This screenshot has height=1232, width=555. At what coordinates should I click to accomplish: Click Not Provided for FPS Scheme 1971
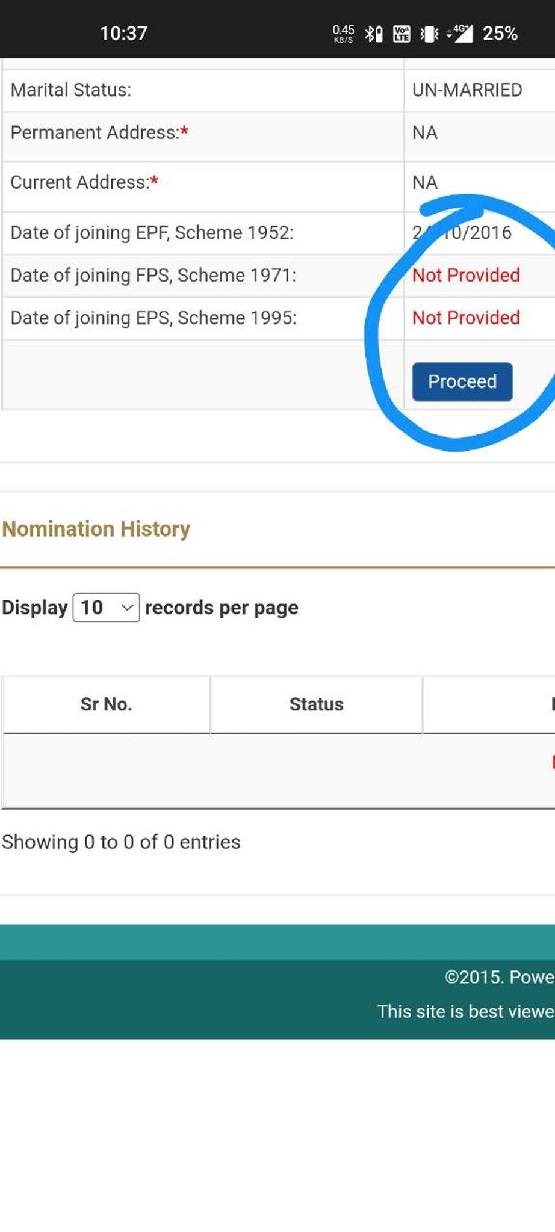(466, 276)
